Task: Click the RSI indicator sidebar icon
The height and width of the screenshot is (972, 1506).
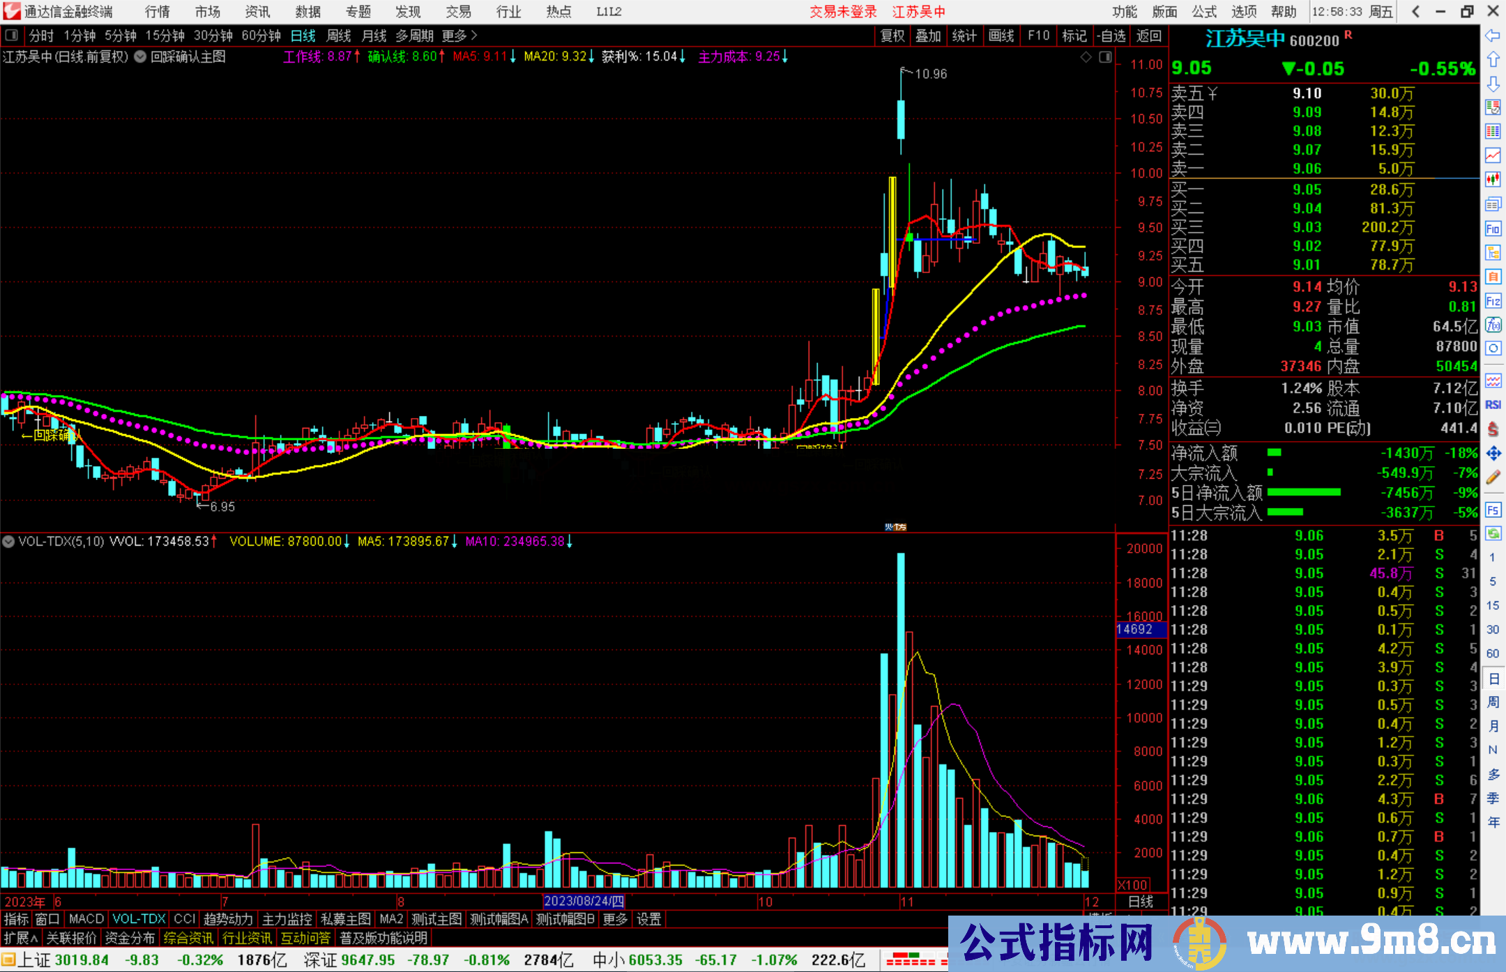Action: (x=1493, y=405)
